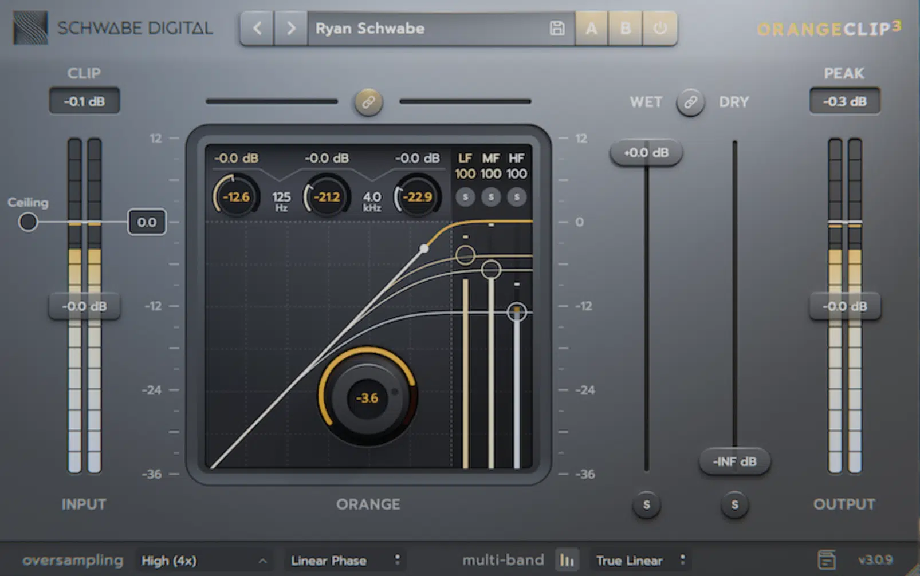
Task: Click the input gain -0.0 dB fader handle
Action: pos(84,306)
